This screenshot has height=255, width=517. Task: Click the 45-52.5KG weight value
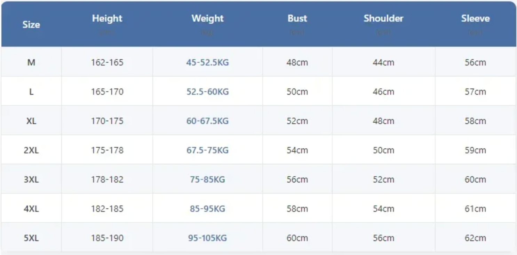(207, 63)
